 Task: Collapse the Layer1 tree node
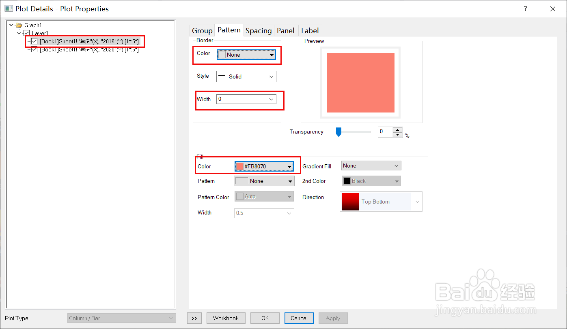point(19,33)
